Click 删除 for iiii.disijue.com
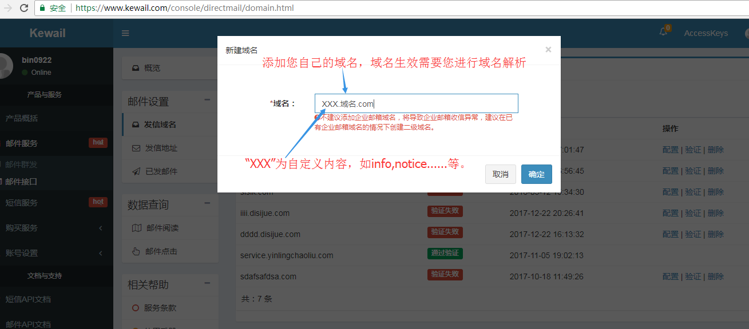749x329 pixels. point(716,213)
